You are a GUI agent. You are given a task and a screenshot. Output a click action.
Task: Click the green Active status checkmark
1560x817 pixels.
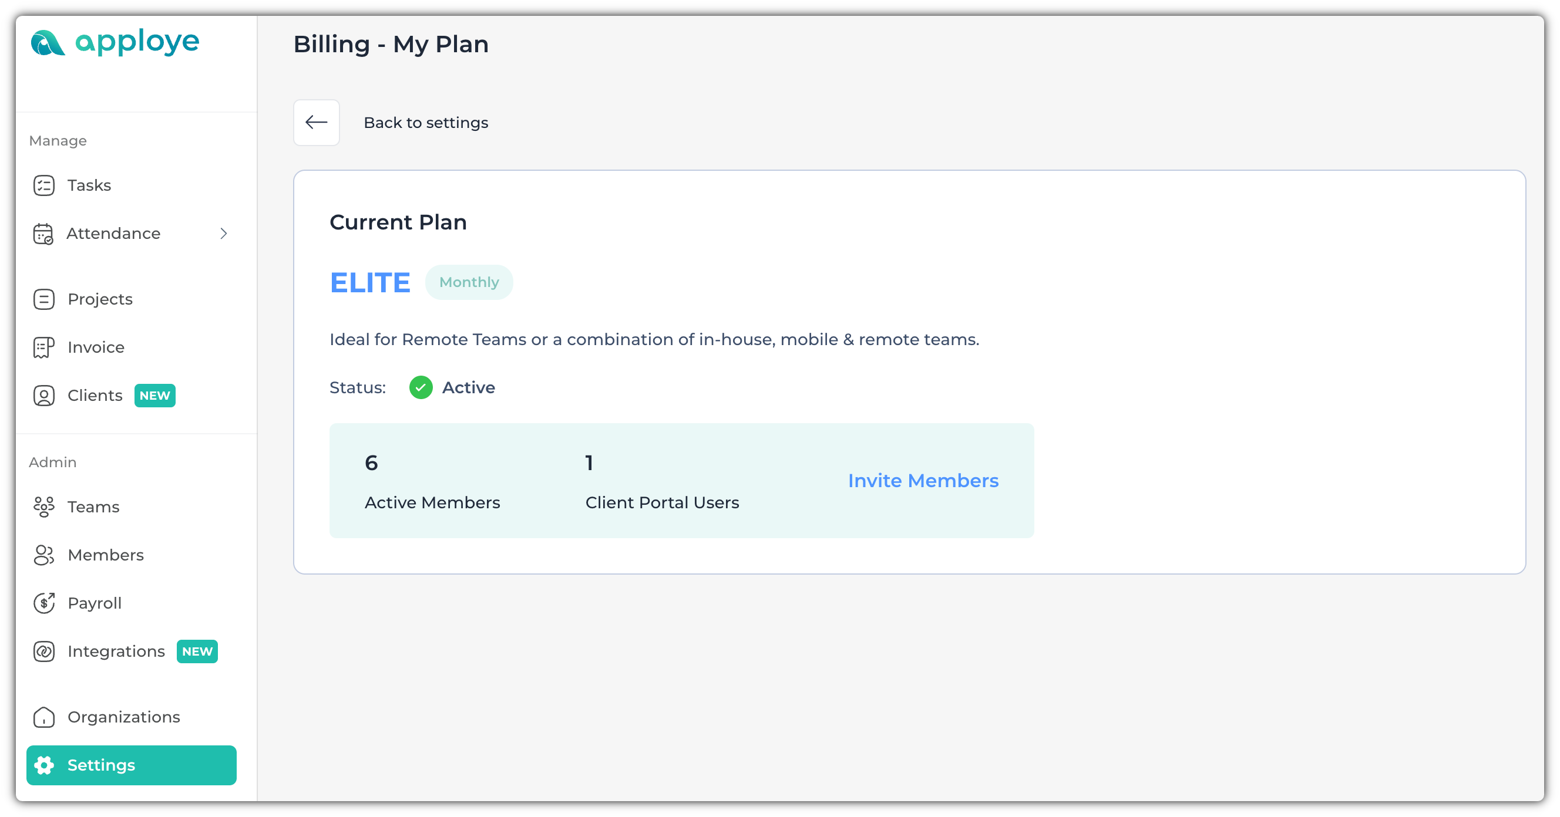(x=421, y=387)
